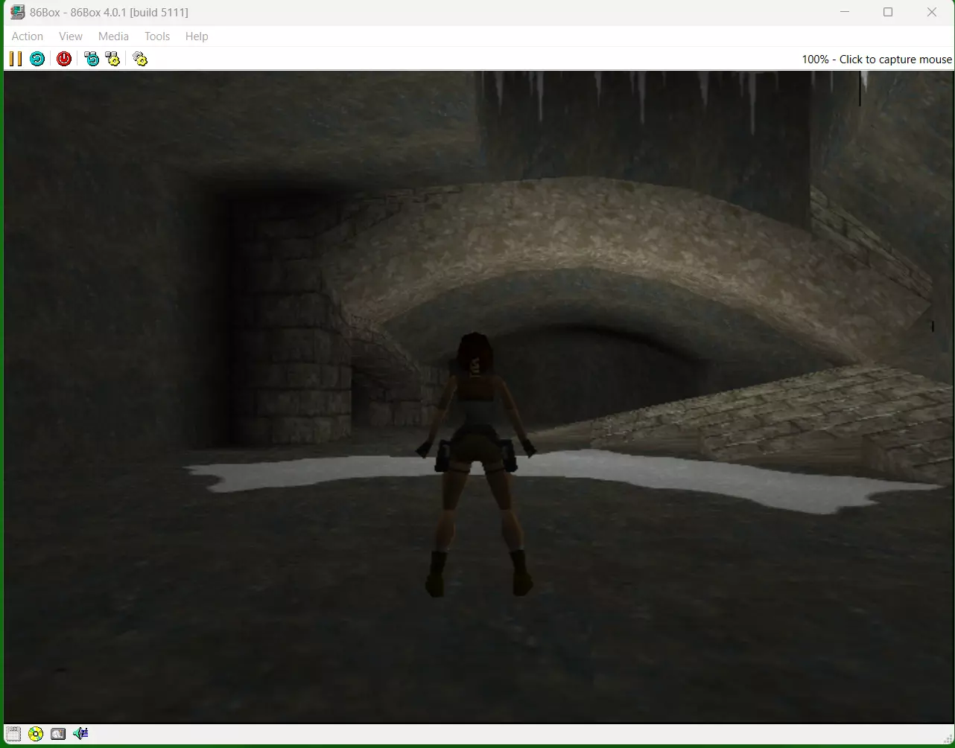Viewport: 955px width, 748px height.
Task: Open the Tools menu
Action: point(157,36)
